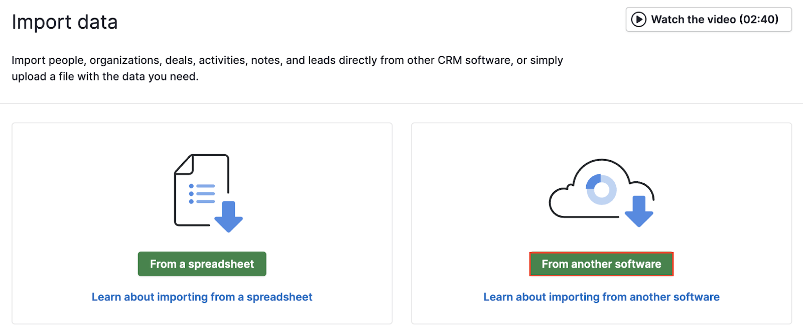Click the play icon in video button
Screen dimensions: 803x334
[x=638, y=20]
